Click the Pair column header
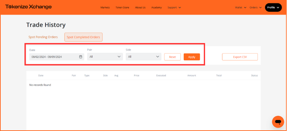The height and width of the screenshot is (131, 287). point(74,75)
